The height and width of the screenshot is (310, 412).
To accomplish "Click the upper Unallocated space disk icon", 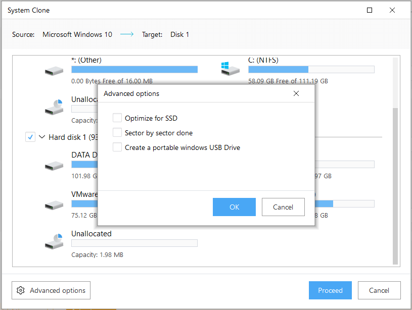I will (x=54, y=107).
